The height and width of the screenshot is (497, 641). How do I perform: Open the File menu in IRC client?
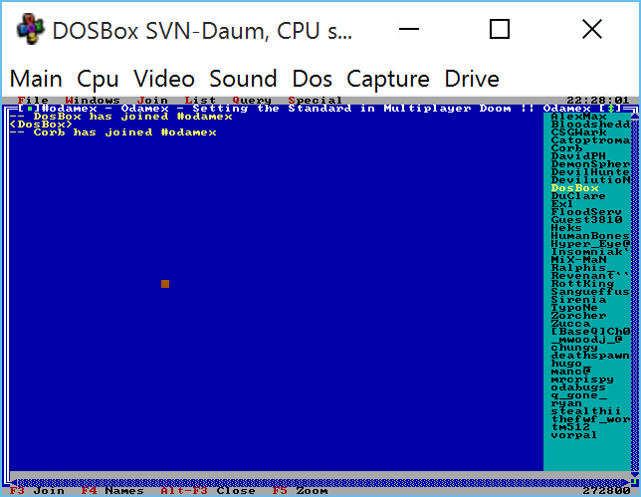pos(33,100)
